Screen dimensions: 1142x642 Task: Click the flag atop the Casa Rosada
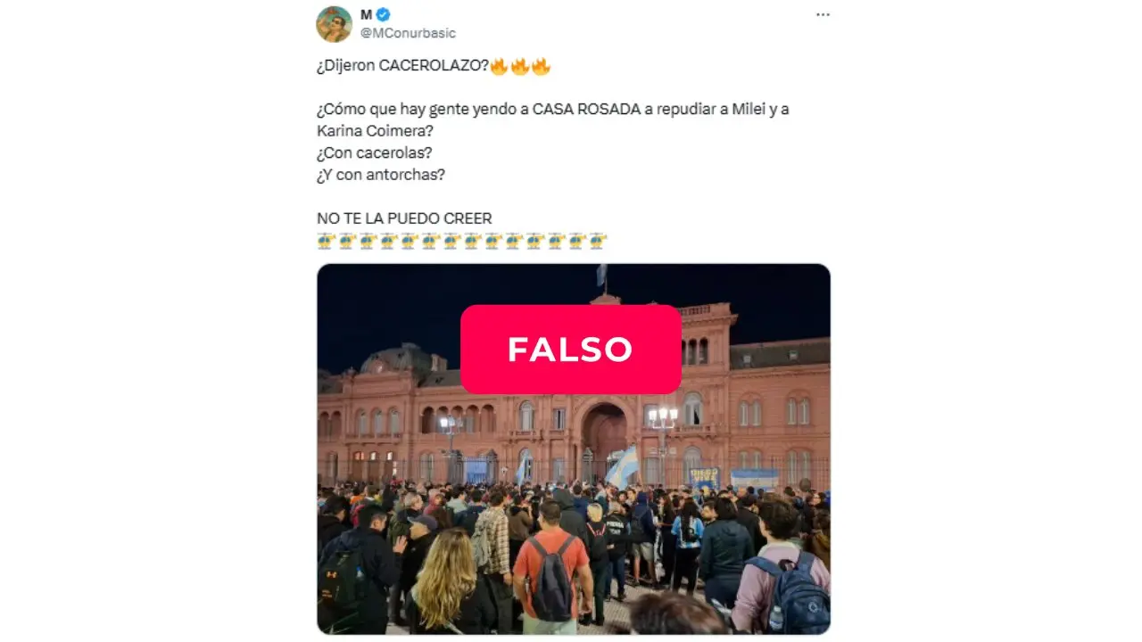602,275
